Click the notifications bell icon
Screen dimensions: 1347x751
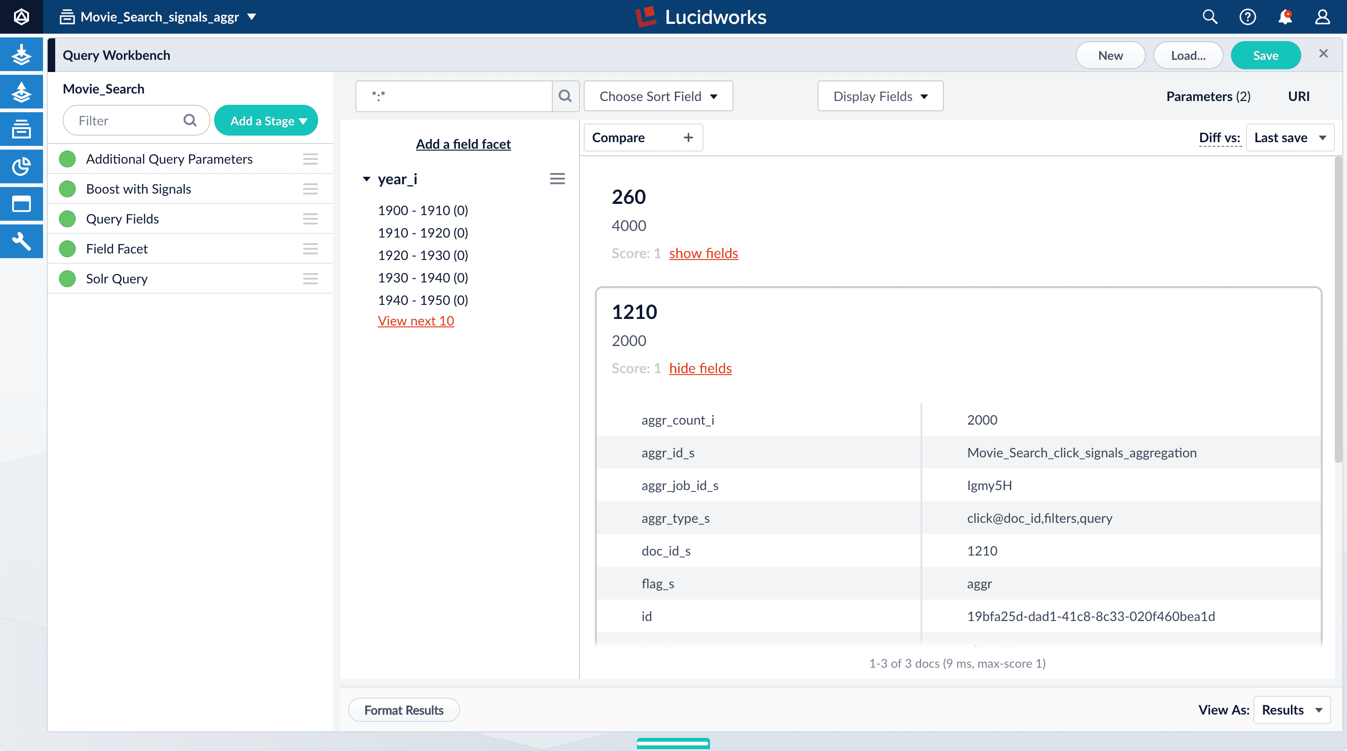tap(1285, 17)
